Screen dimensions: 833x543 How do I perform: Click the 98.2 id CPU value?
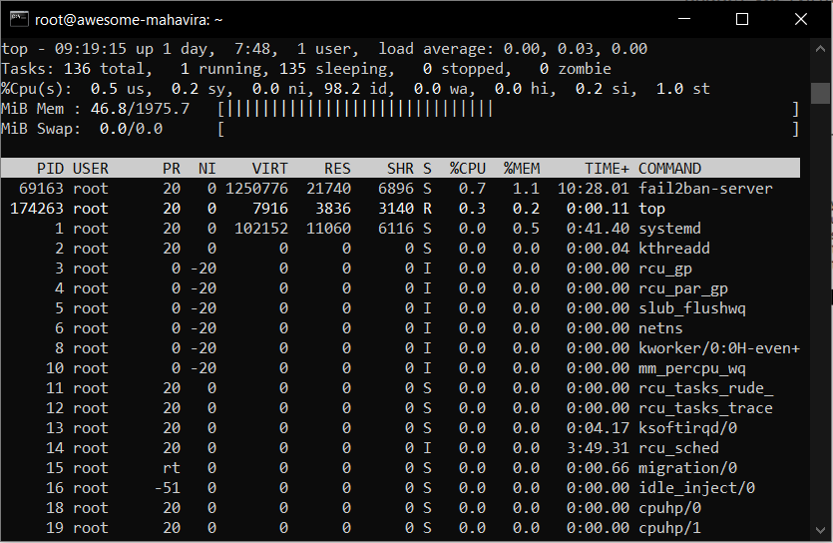pos(356,89)
